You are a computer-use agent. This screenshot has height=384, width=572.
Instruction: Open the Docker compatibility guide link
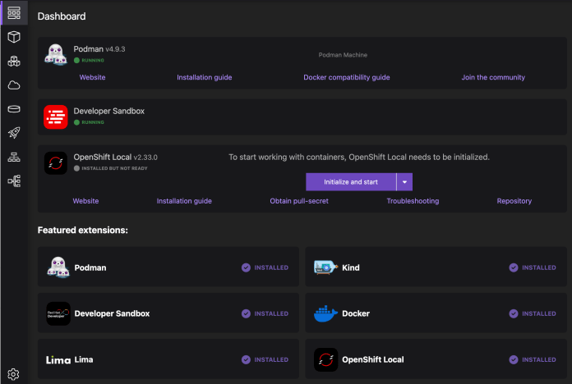[346, 77]
